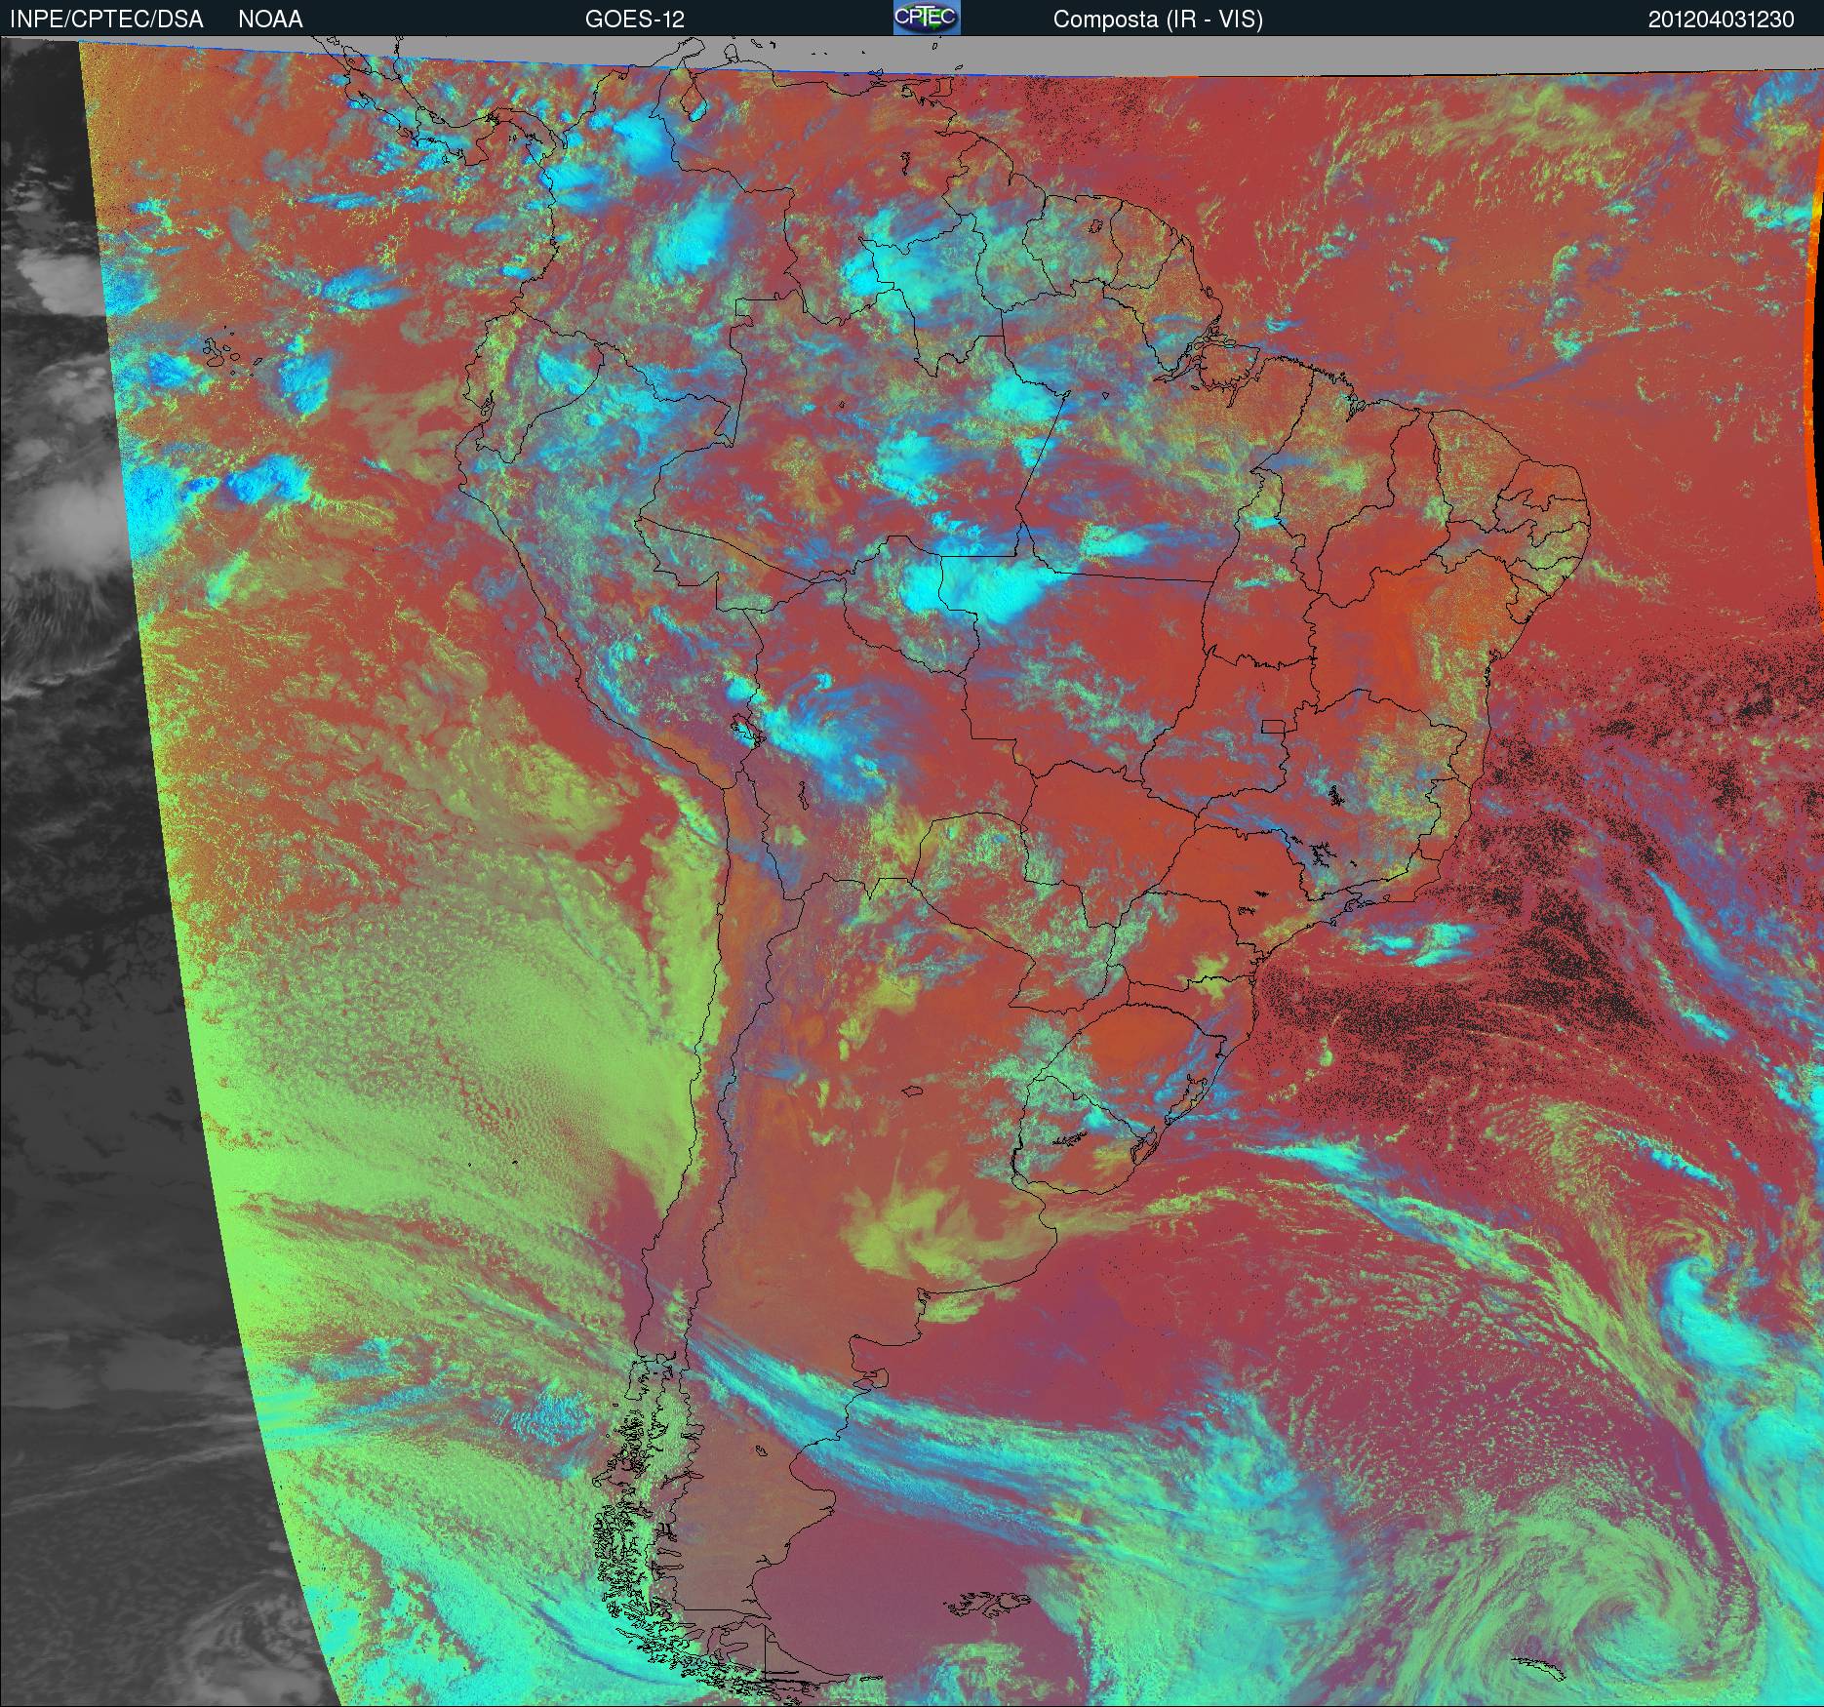Select the INPE/CPTEC/DSA header text
This screenshot has width=1824, height=1707.
tap(106, 20)
